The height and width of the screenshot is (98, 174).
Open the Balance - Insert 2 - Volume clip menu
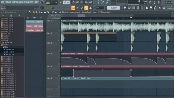pos(62,54)
